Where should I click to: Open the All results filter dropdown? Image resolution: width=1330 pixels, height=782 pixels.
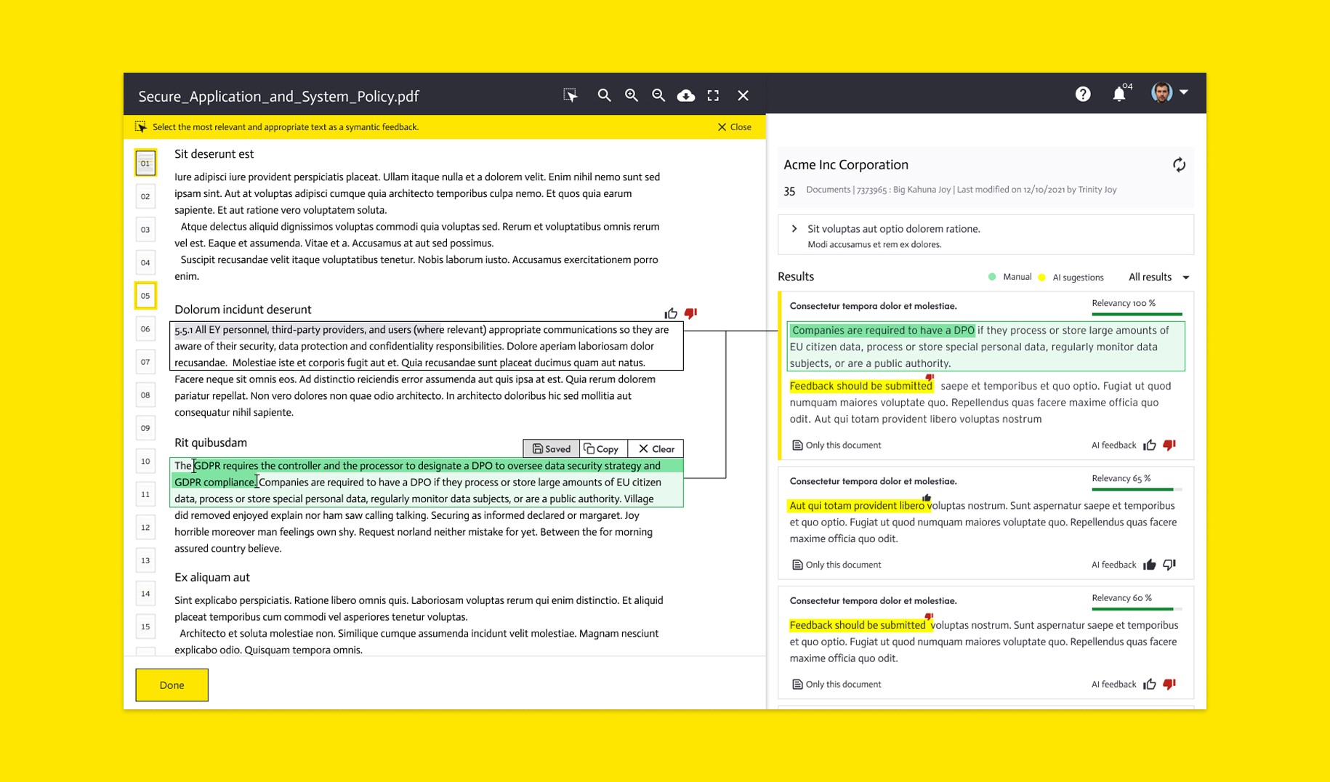1159,277
